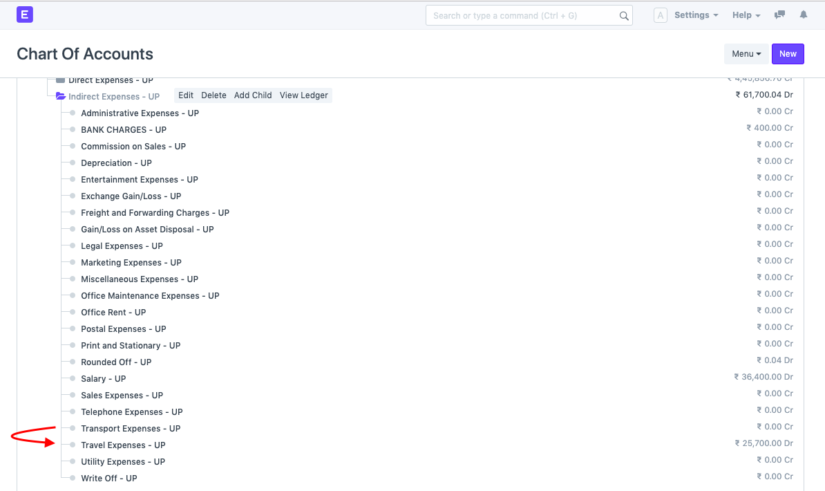Select the Rounded Off - UP account

pos(116,362)
